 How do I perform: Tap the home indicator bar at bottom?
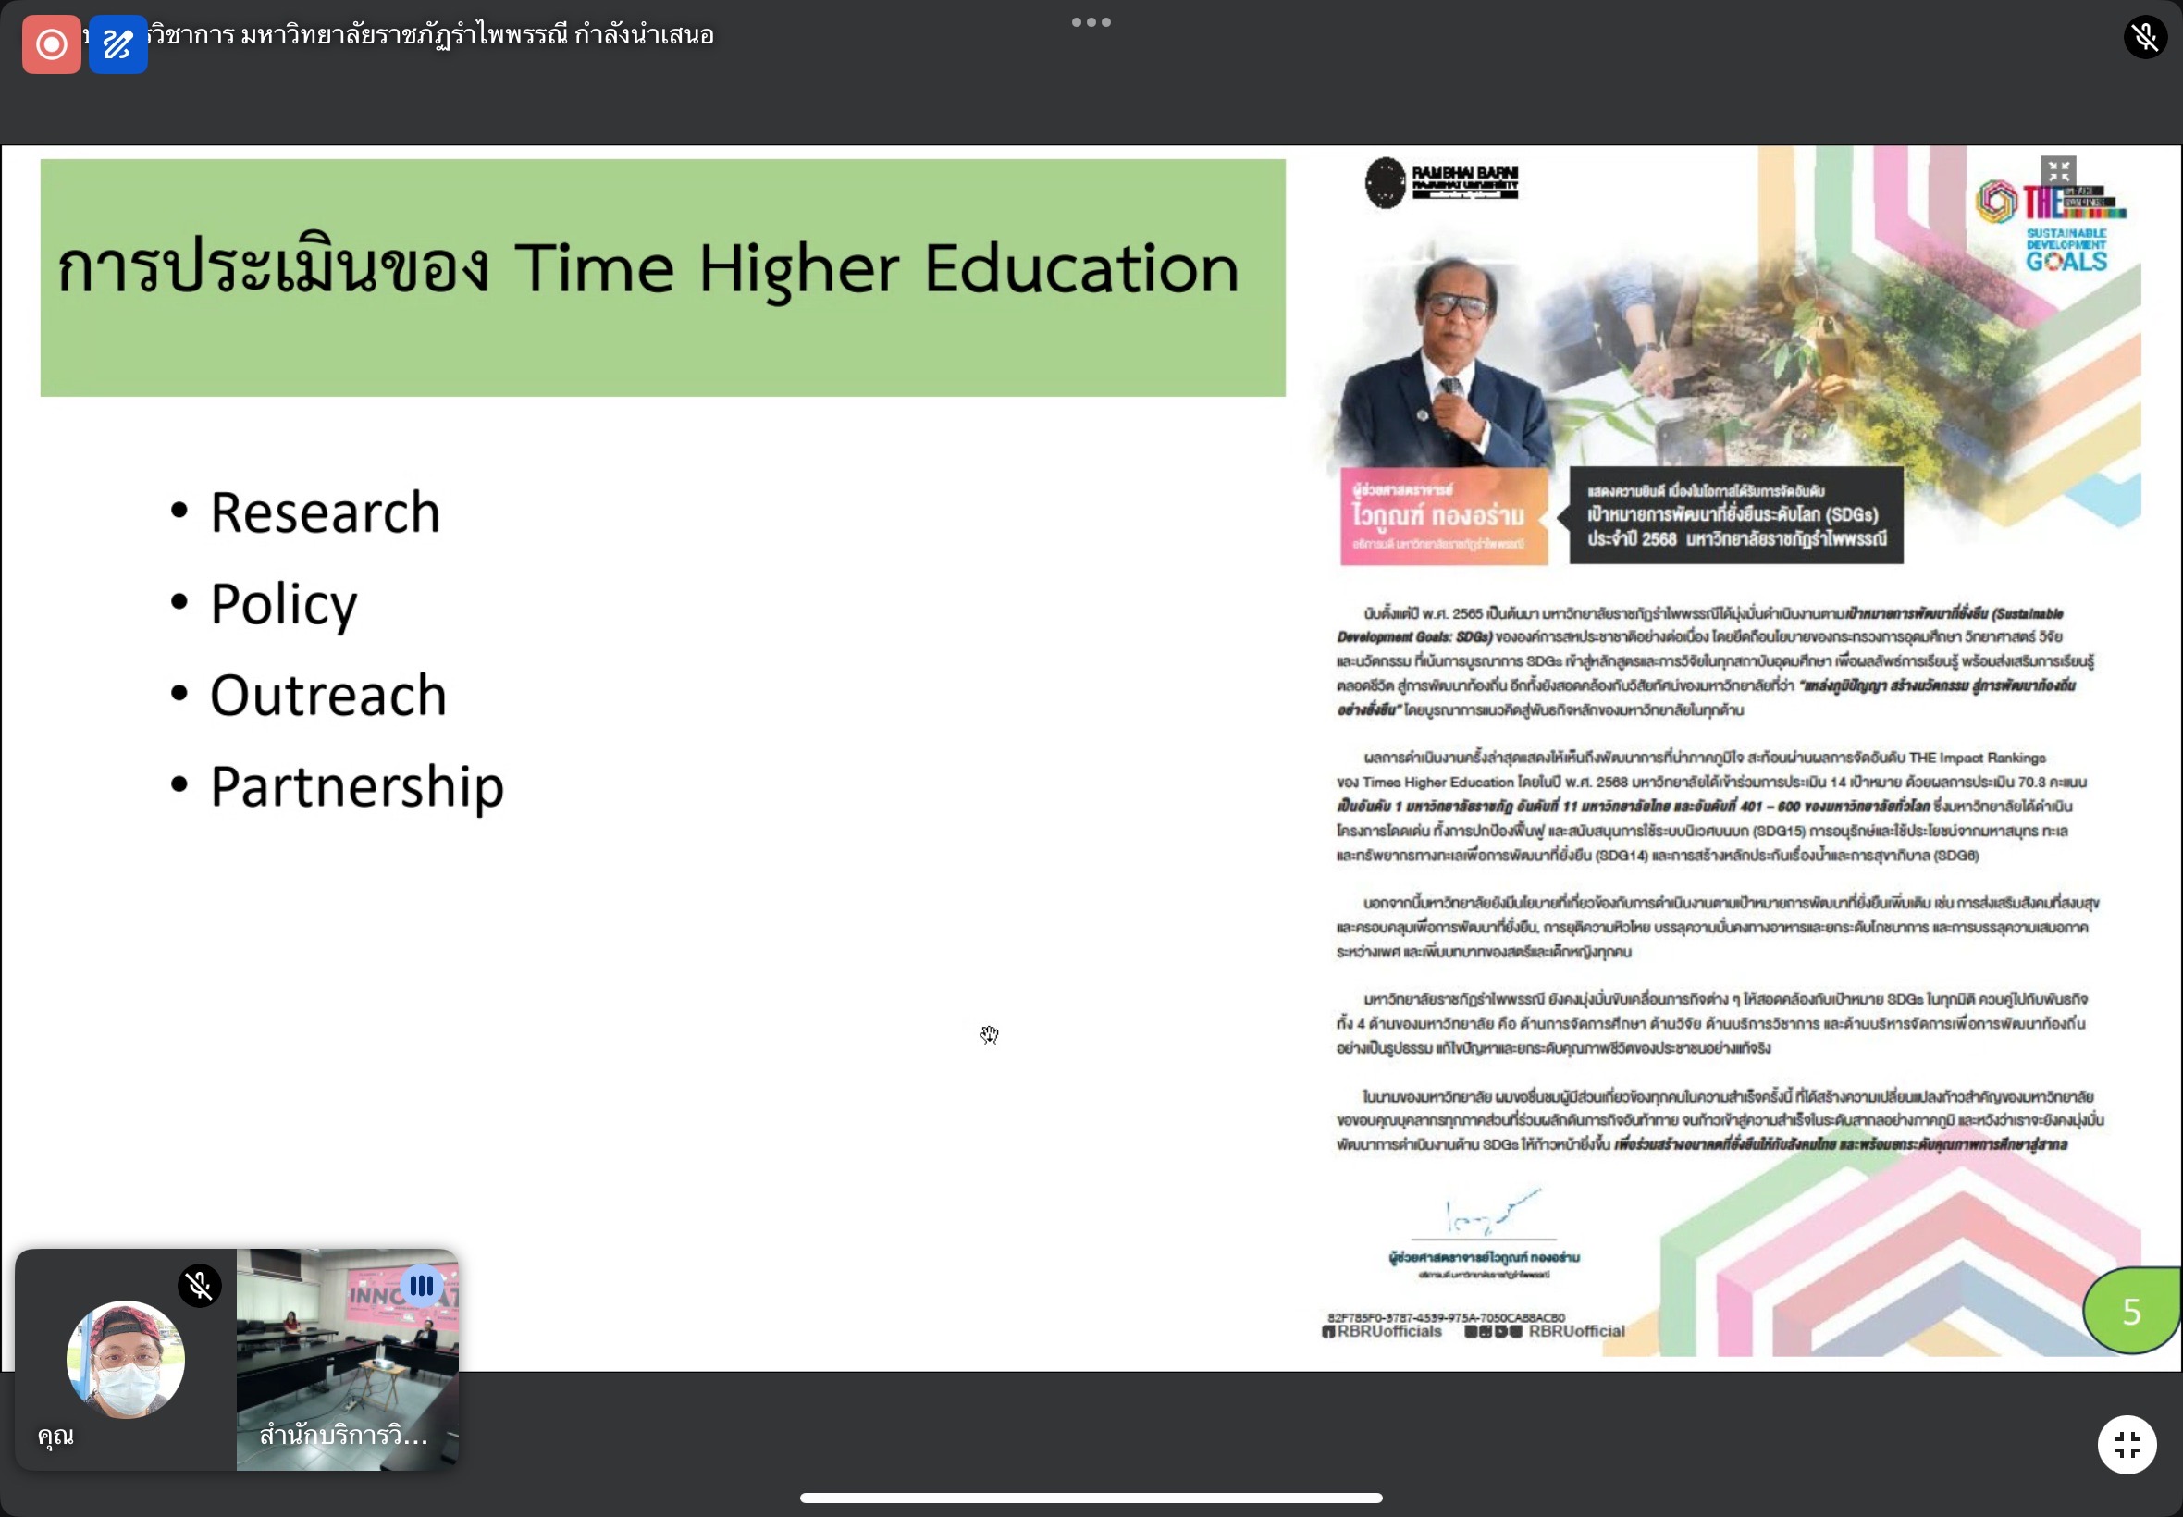pyautogui.click(x=1091, y=1498)
